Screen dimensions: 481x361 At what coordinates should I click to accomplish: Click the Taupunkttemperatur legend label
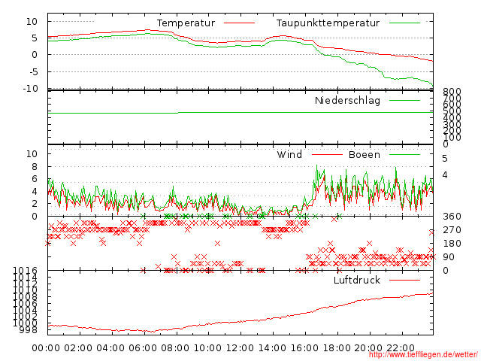(x=328, y=23)
